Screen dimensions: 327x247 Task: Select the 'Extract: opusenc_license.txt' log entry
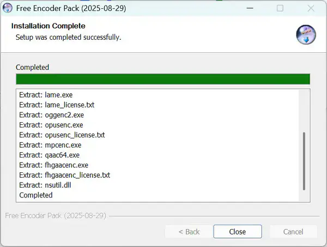point(62,135)
